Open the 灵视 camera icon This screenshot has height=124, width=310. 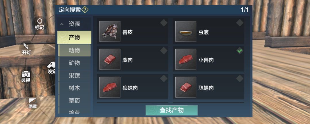click(x=26, y=74)
